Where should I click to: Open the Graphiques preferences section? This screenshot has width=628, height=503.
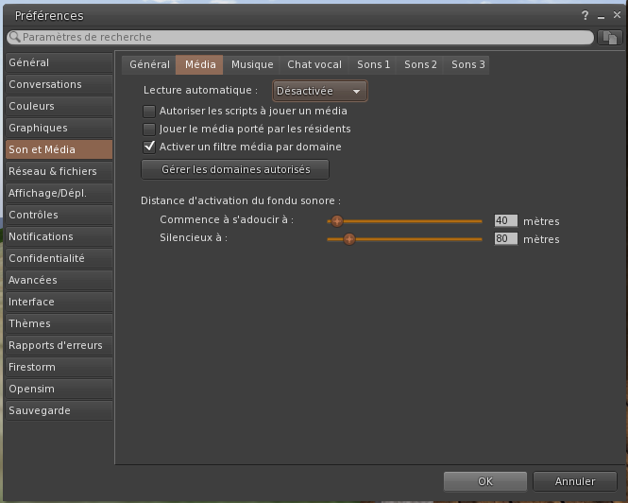click(x=38, y=128)
